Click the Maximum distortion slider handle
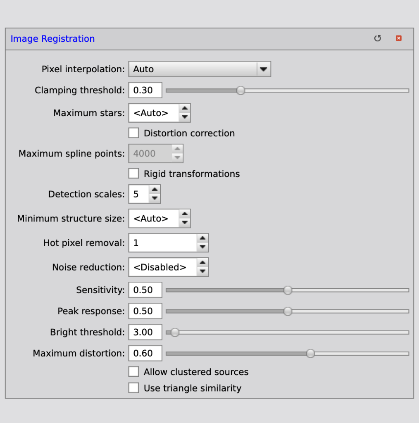The height and width of the screenshot is (423, 419). click(310, 354)
